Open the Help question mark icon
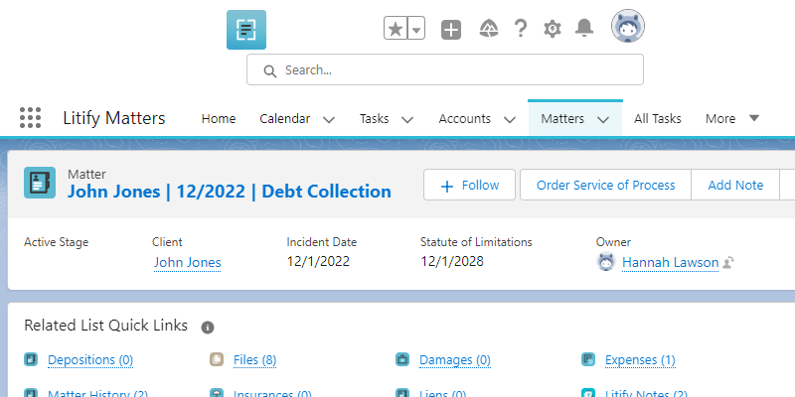The image size is (795, 397). click(520, 29)
